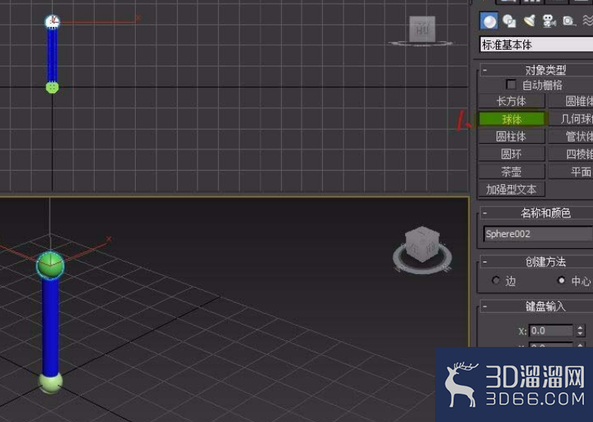Open the Lights creation category
The height and width of the screenshot is (422, 593).
click(x=529, y=21)
